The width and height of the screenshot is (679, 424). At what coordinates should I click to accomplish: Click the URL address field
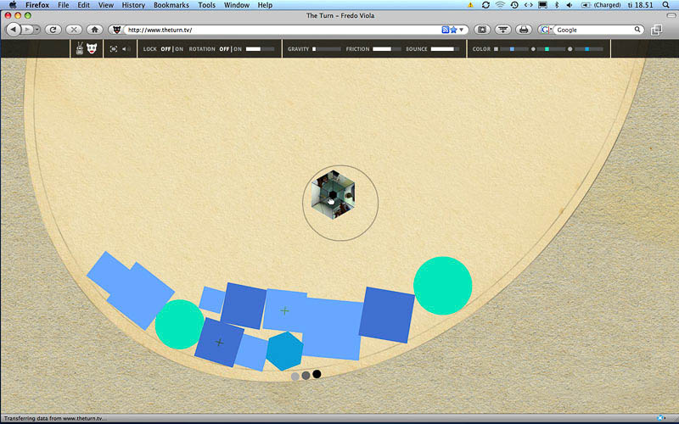[283, 30]
